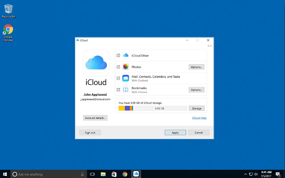The width and height of the screenshot is (285, 178).
Task: Minimize the iCloud window
Action: pos(187,40)
